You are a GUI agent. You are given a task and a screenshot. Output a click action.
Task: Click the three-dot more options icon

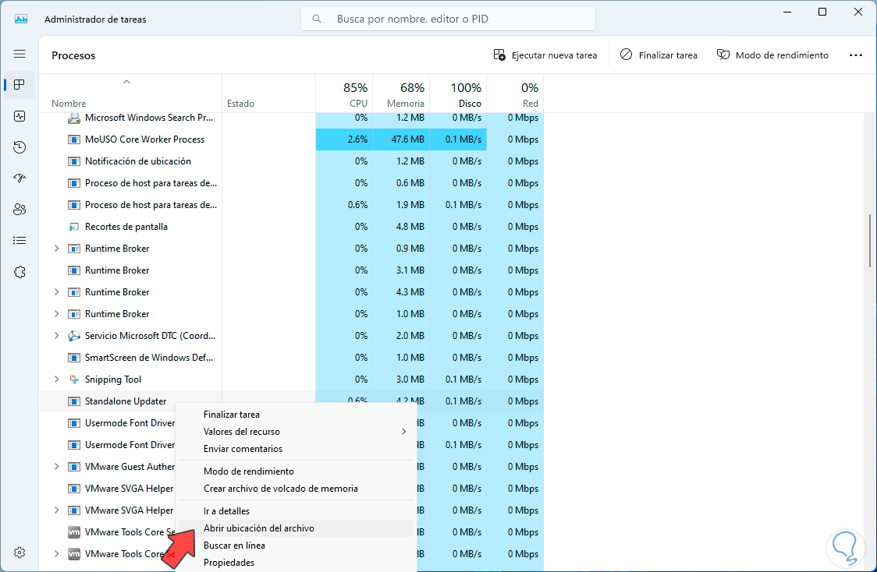tap(856, 55)
